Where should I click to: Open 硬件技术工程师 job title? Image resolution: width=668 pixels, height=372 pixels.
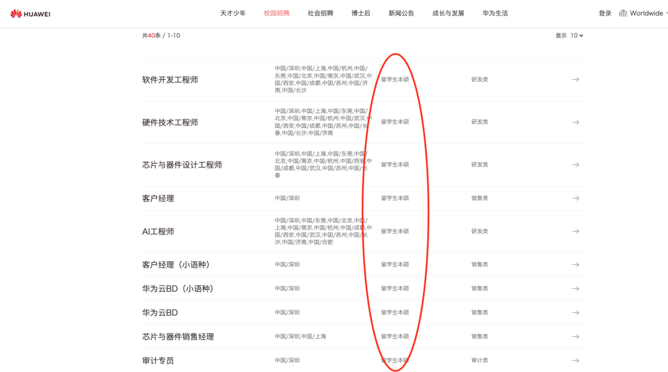(170, 122)
